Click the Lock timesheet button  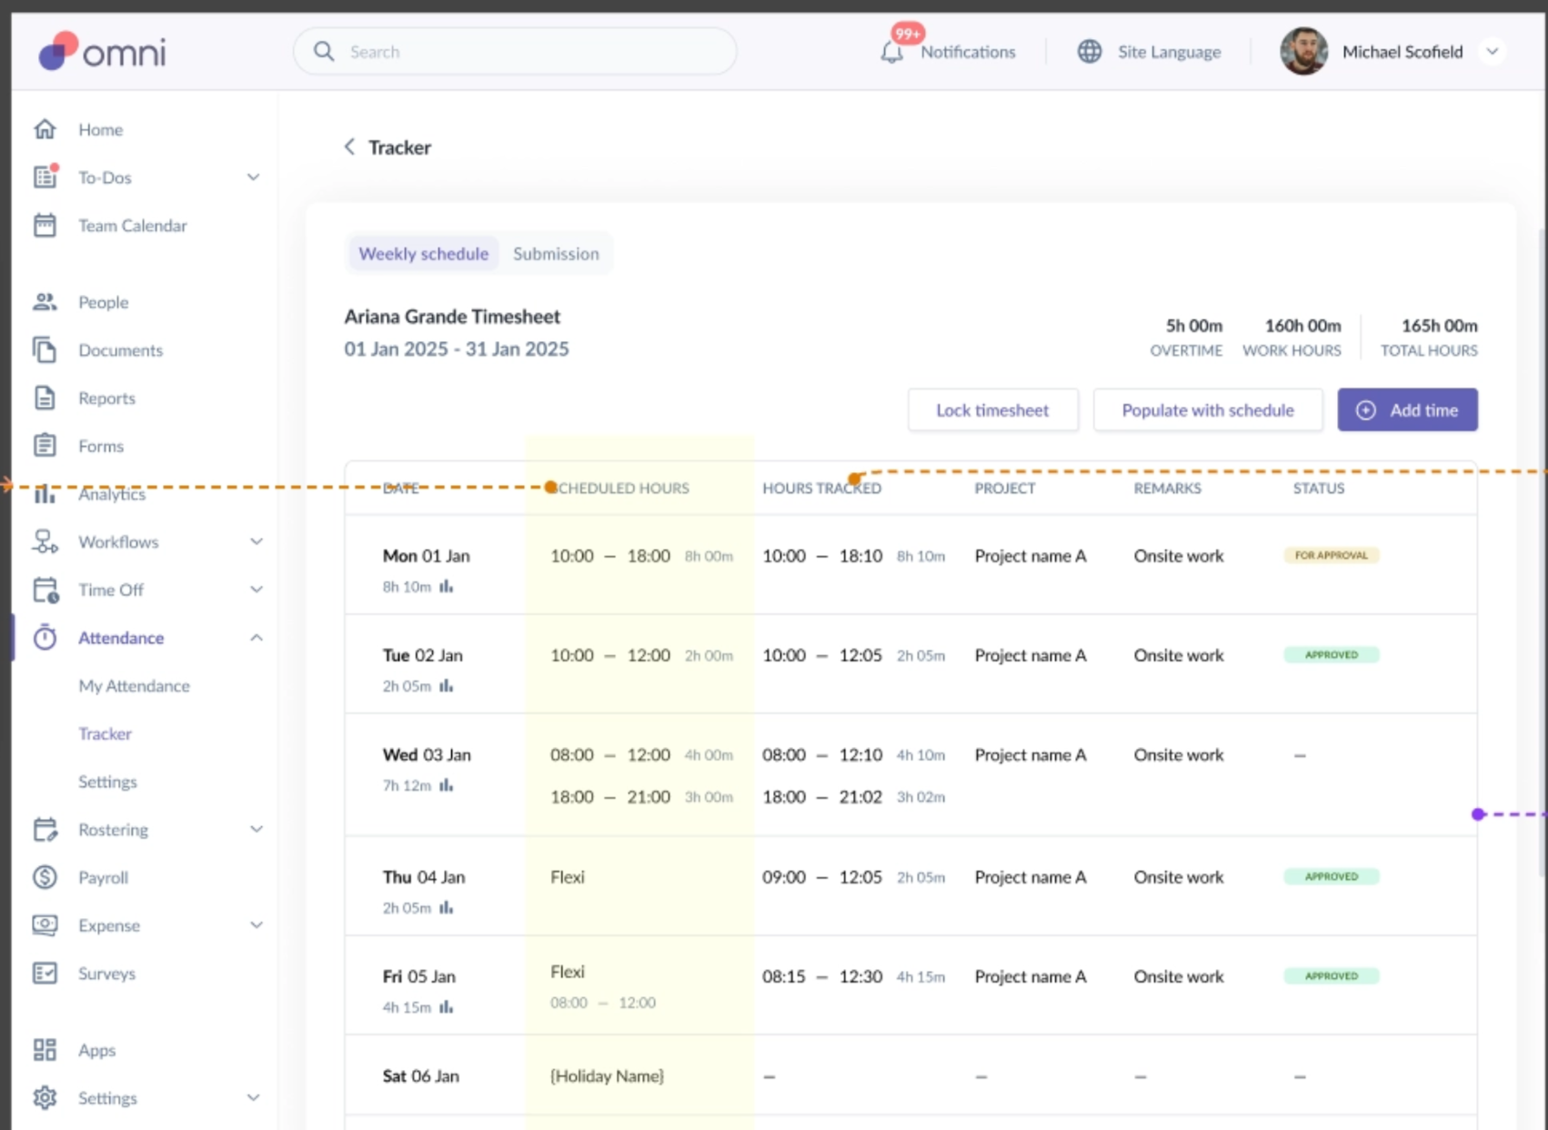[x=992, y=410]
